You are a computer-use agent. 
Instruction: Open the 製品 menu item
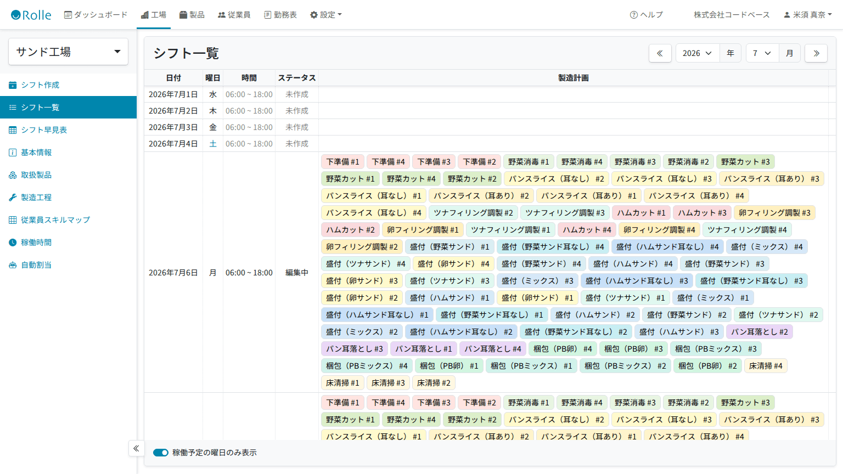click(192, 15)
